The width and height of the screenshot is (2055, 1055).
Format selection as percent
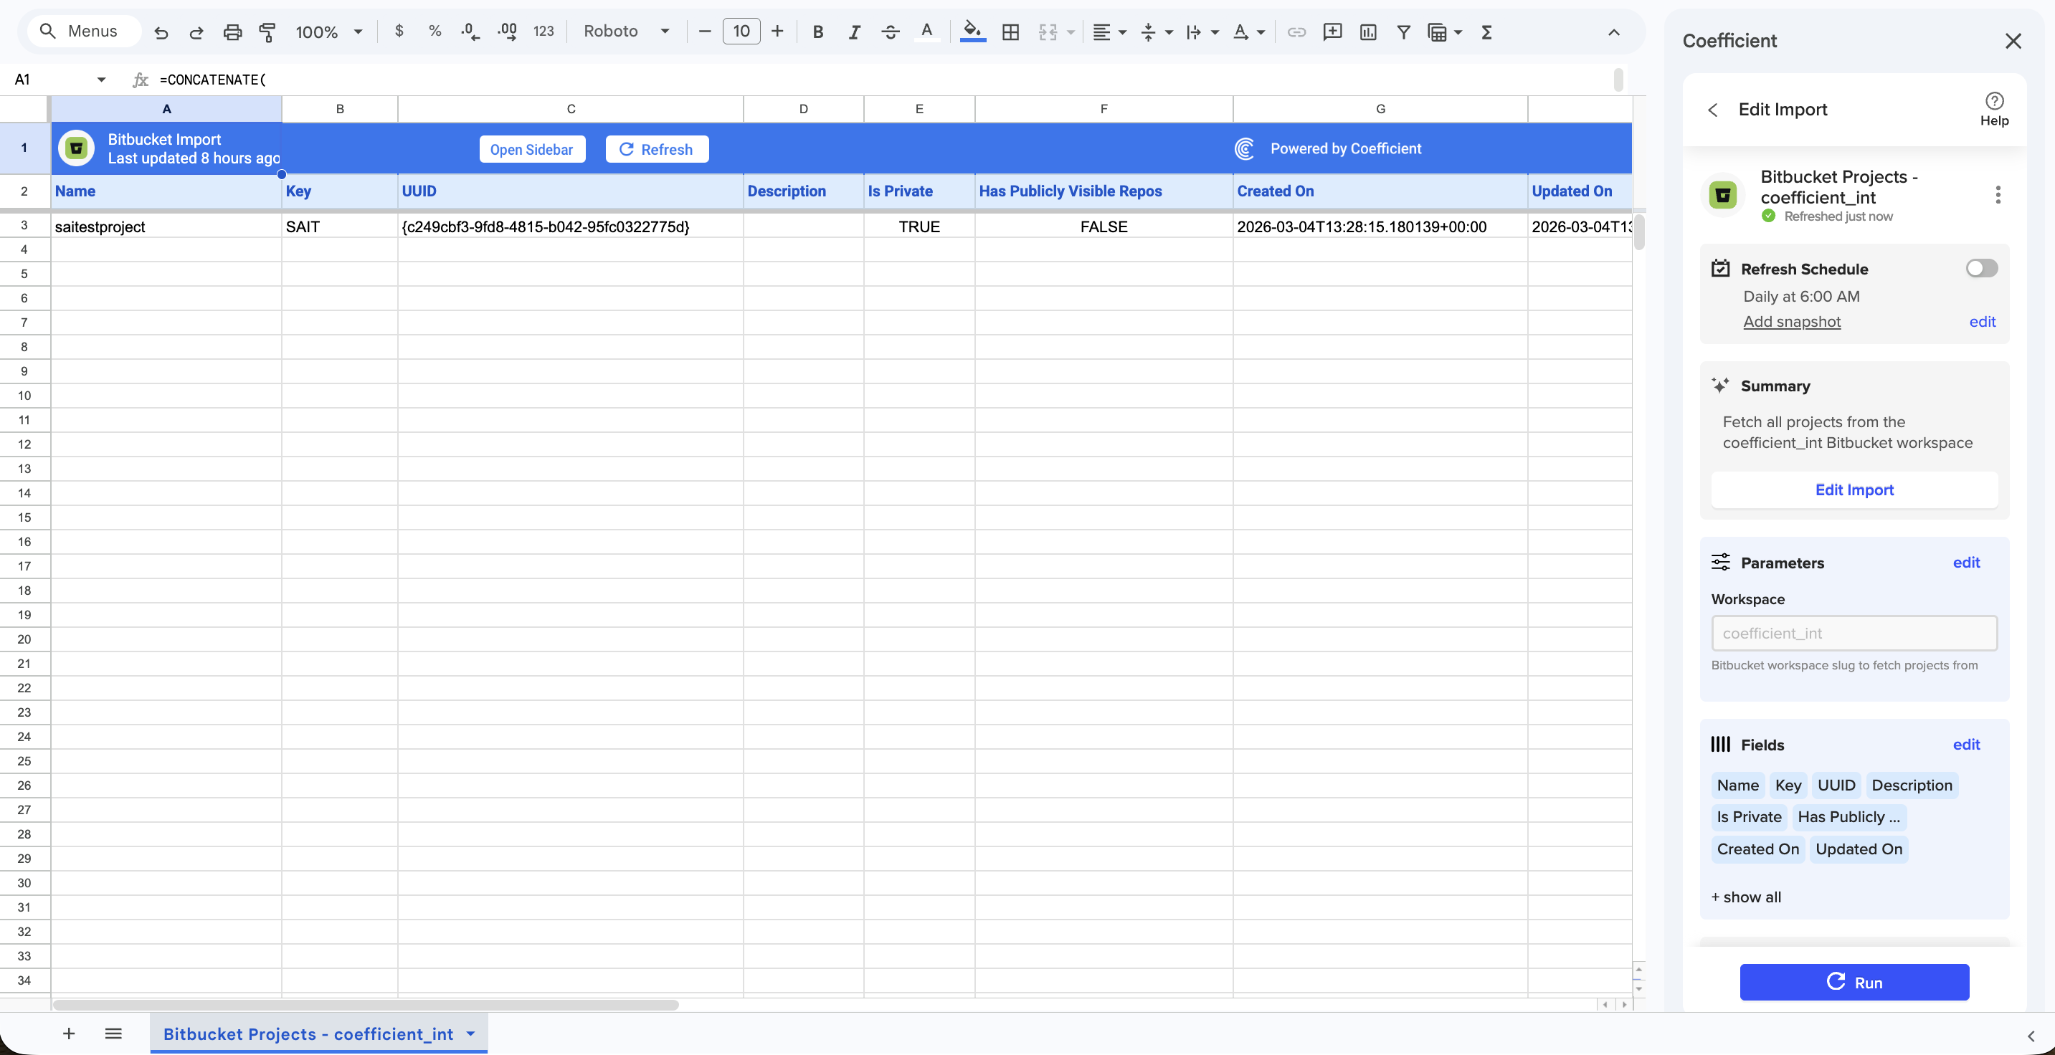click(435, 32)
